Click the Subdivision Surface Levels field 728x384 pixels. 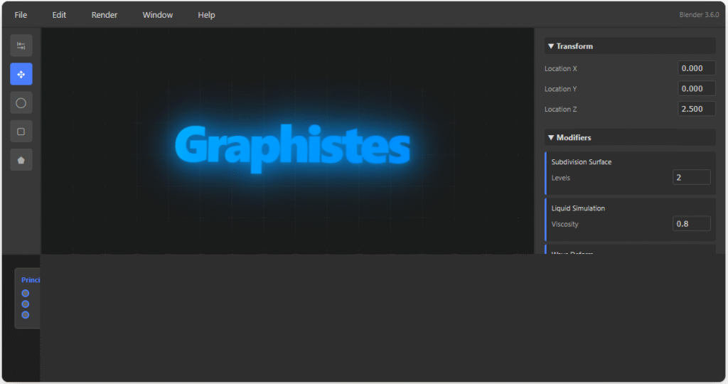(691, 177)
